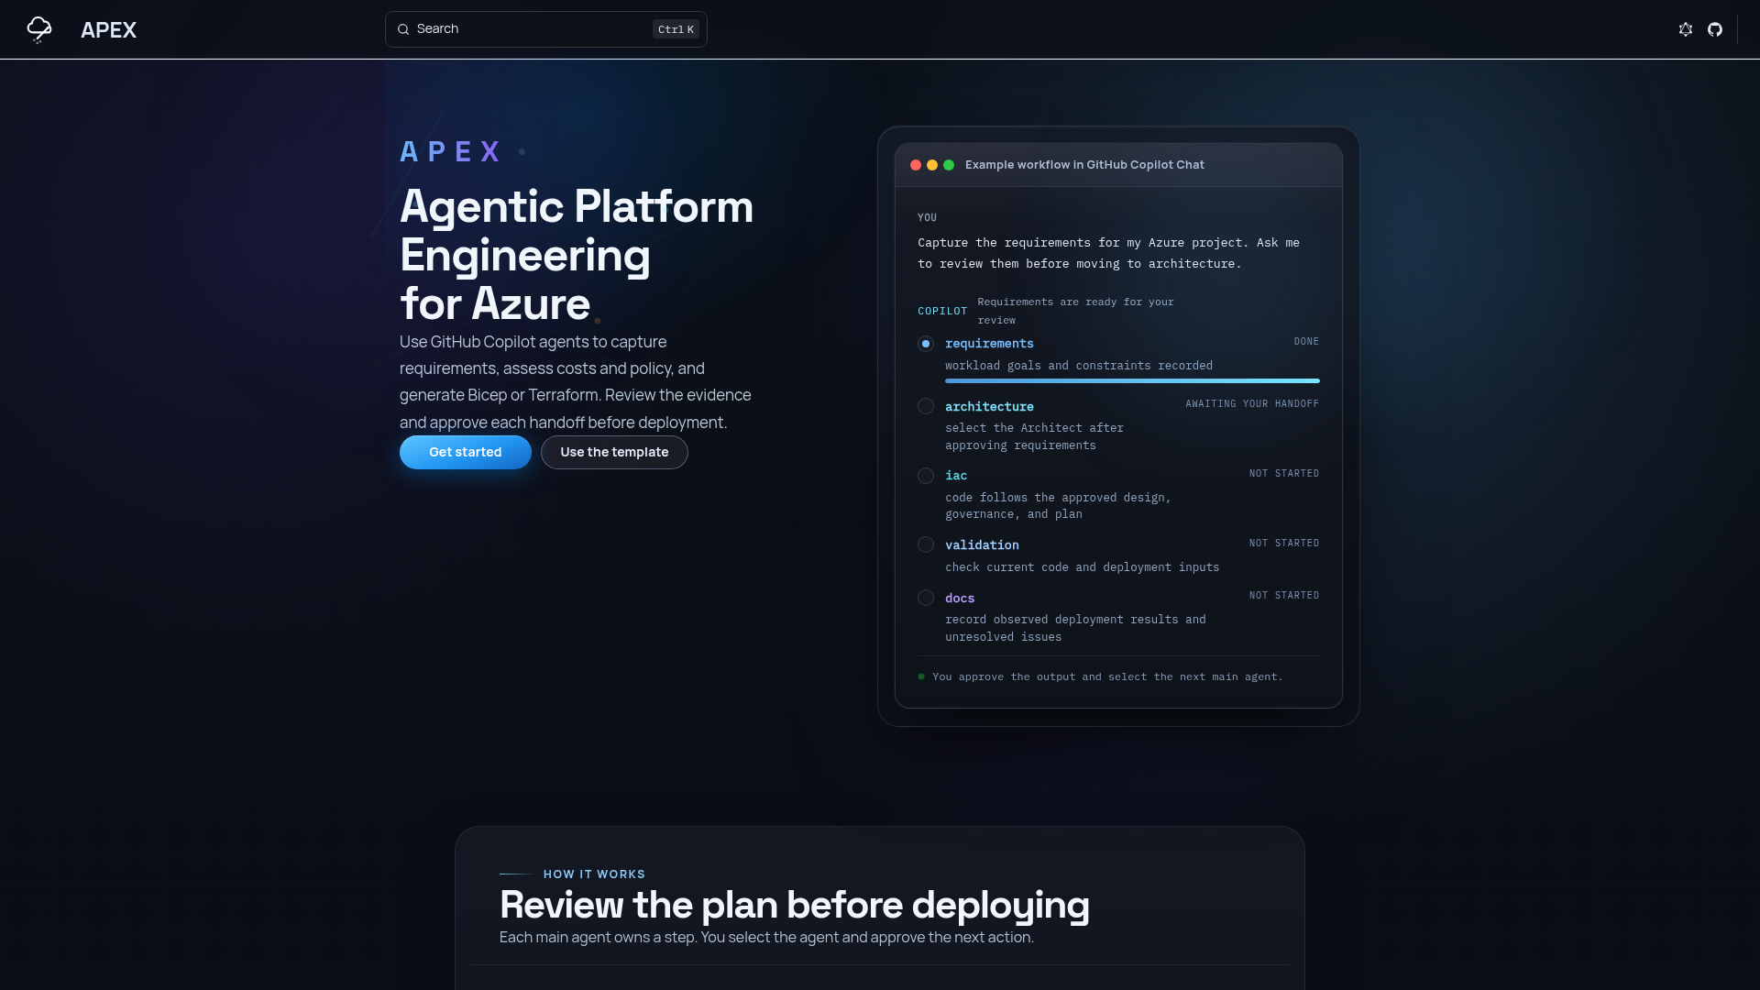Click the 'COPILOT' label

point(942,311)
